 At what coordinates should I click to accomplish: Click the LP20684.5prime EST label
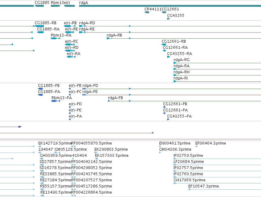[189, 162]
